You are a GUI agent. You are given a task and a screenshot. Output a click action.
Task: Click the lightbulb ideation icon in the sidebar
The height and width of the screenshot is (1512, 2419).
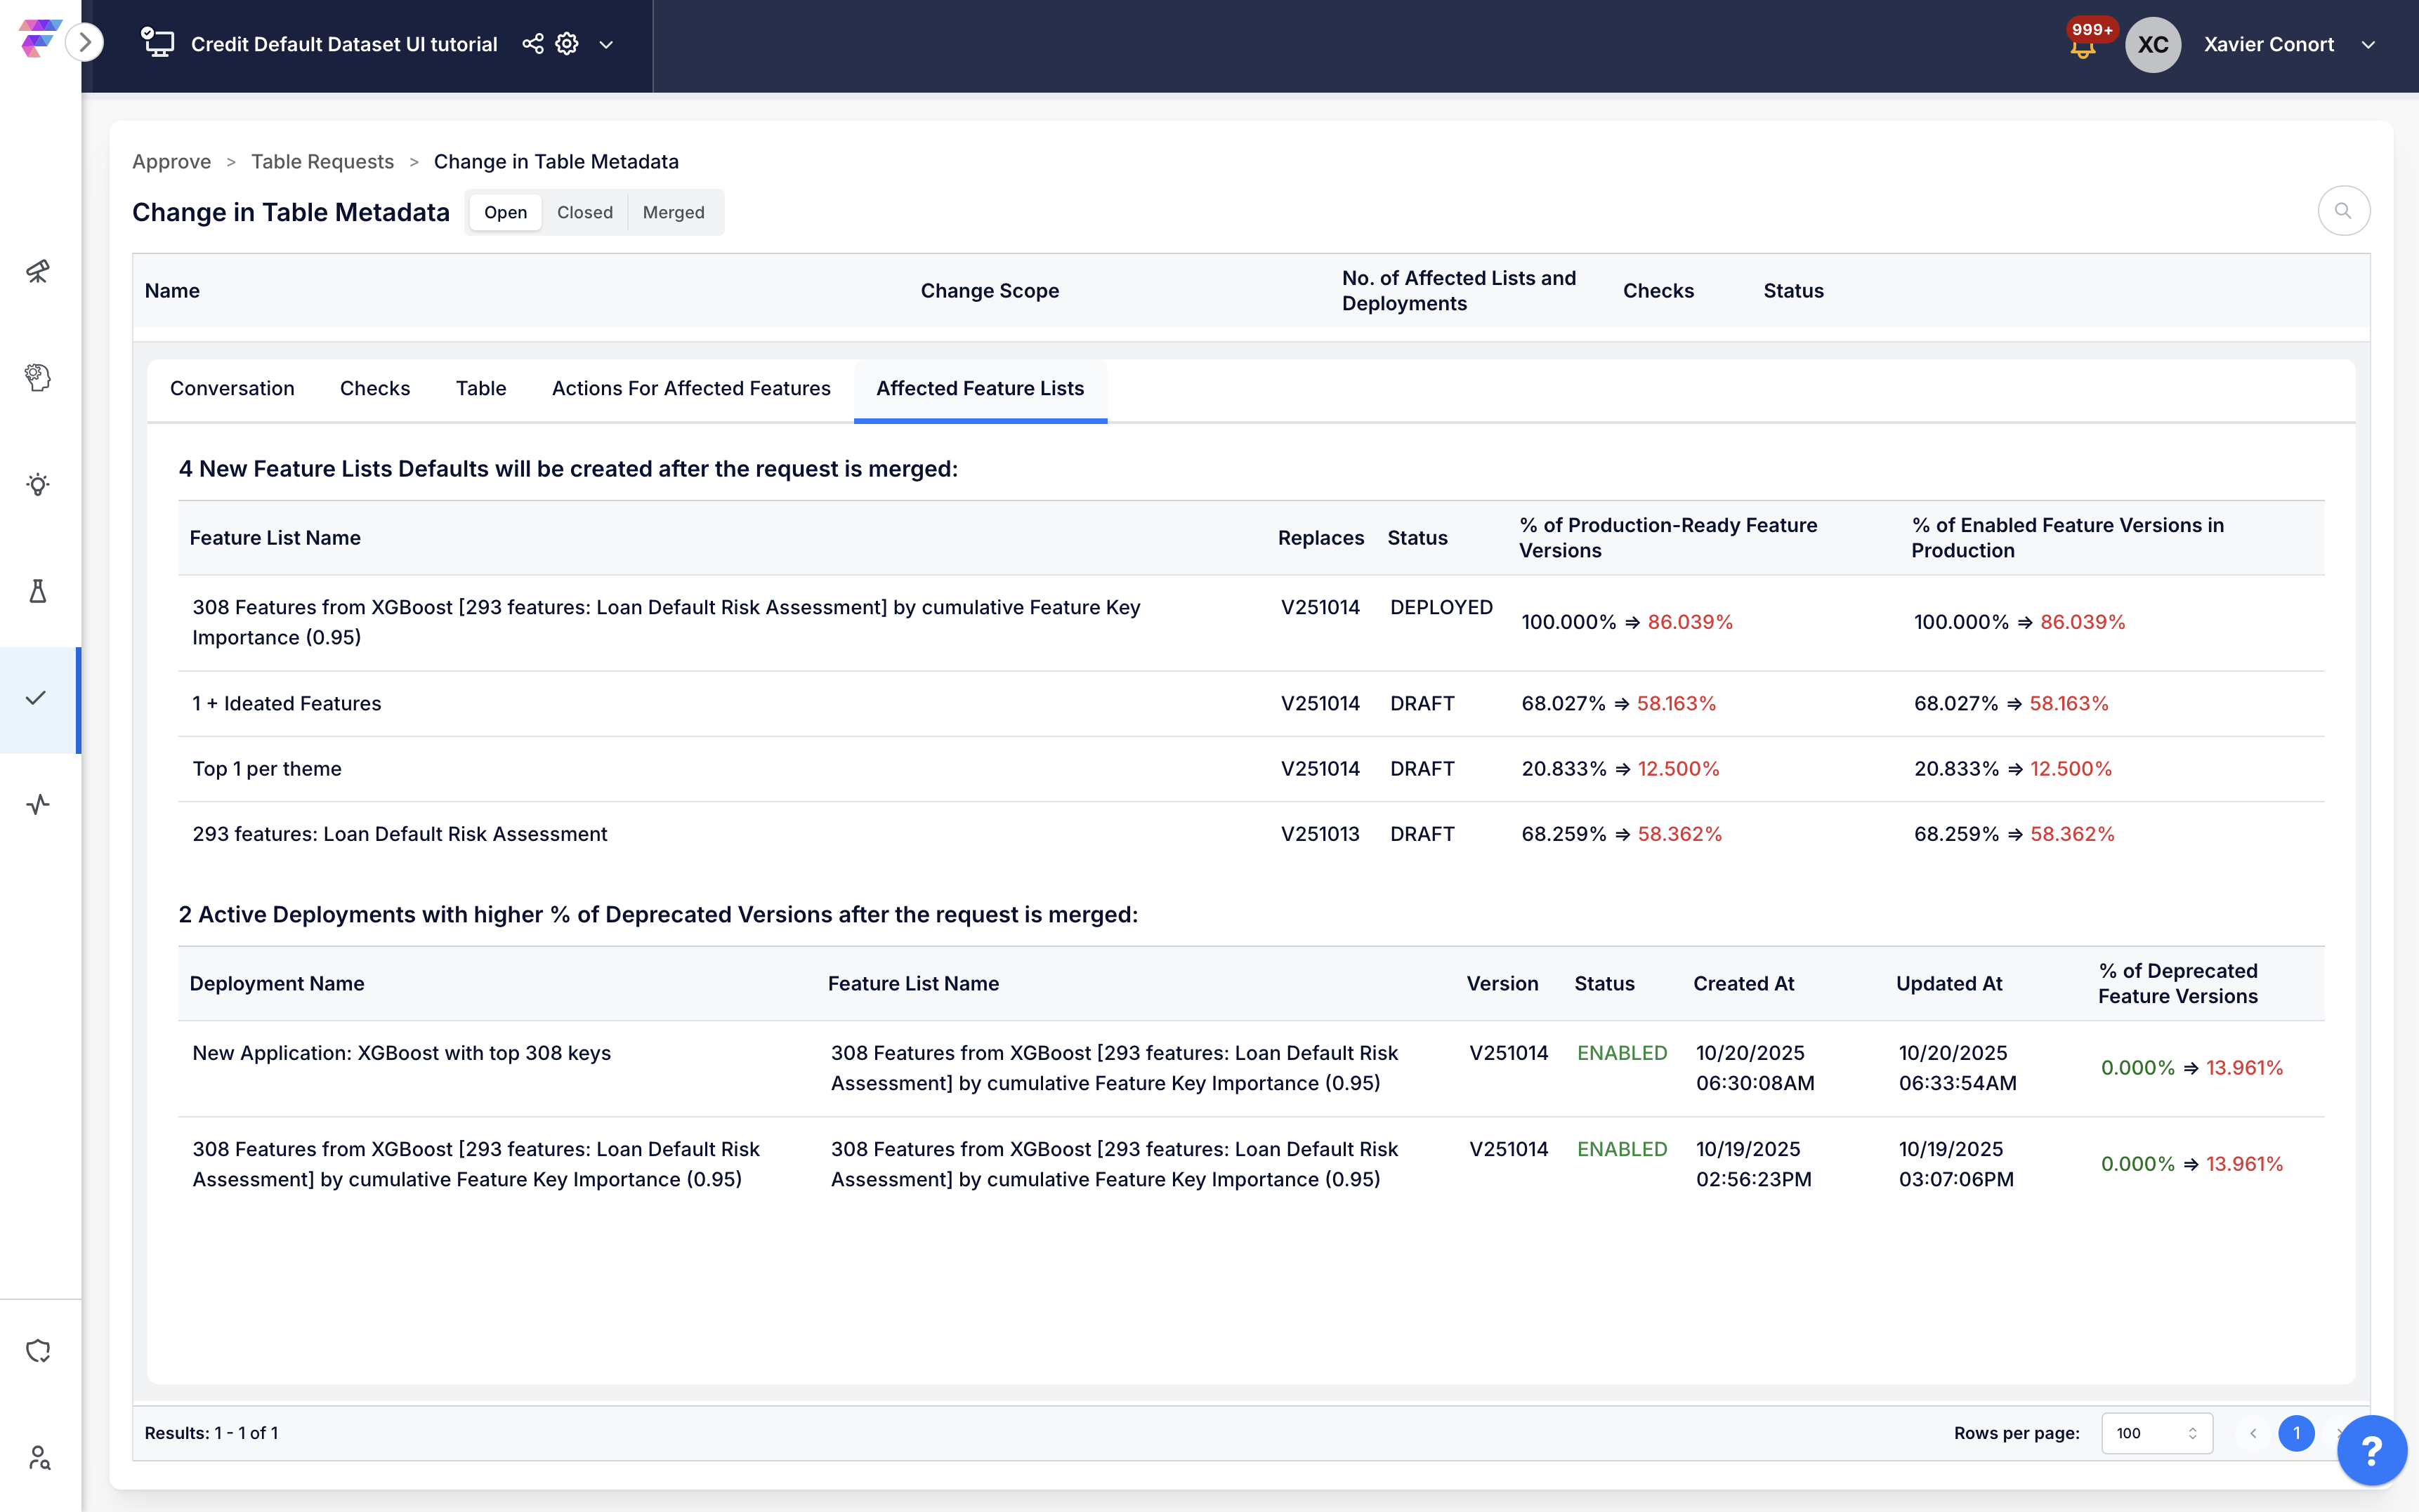[38, 485]
